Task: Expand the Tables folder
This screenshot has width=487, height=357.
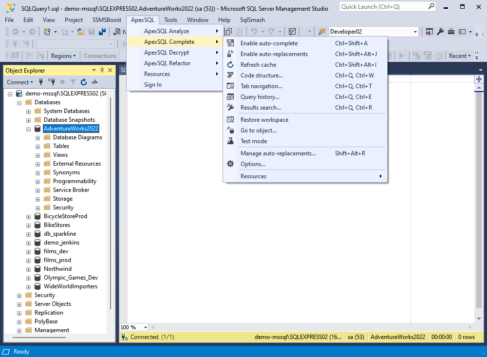Action: [x=38, y=146]
